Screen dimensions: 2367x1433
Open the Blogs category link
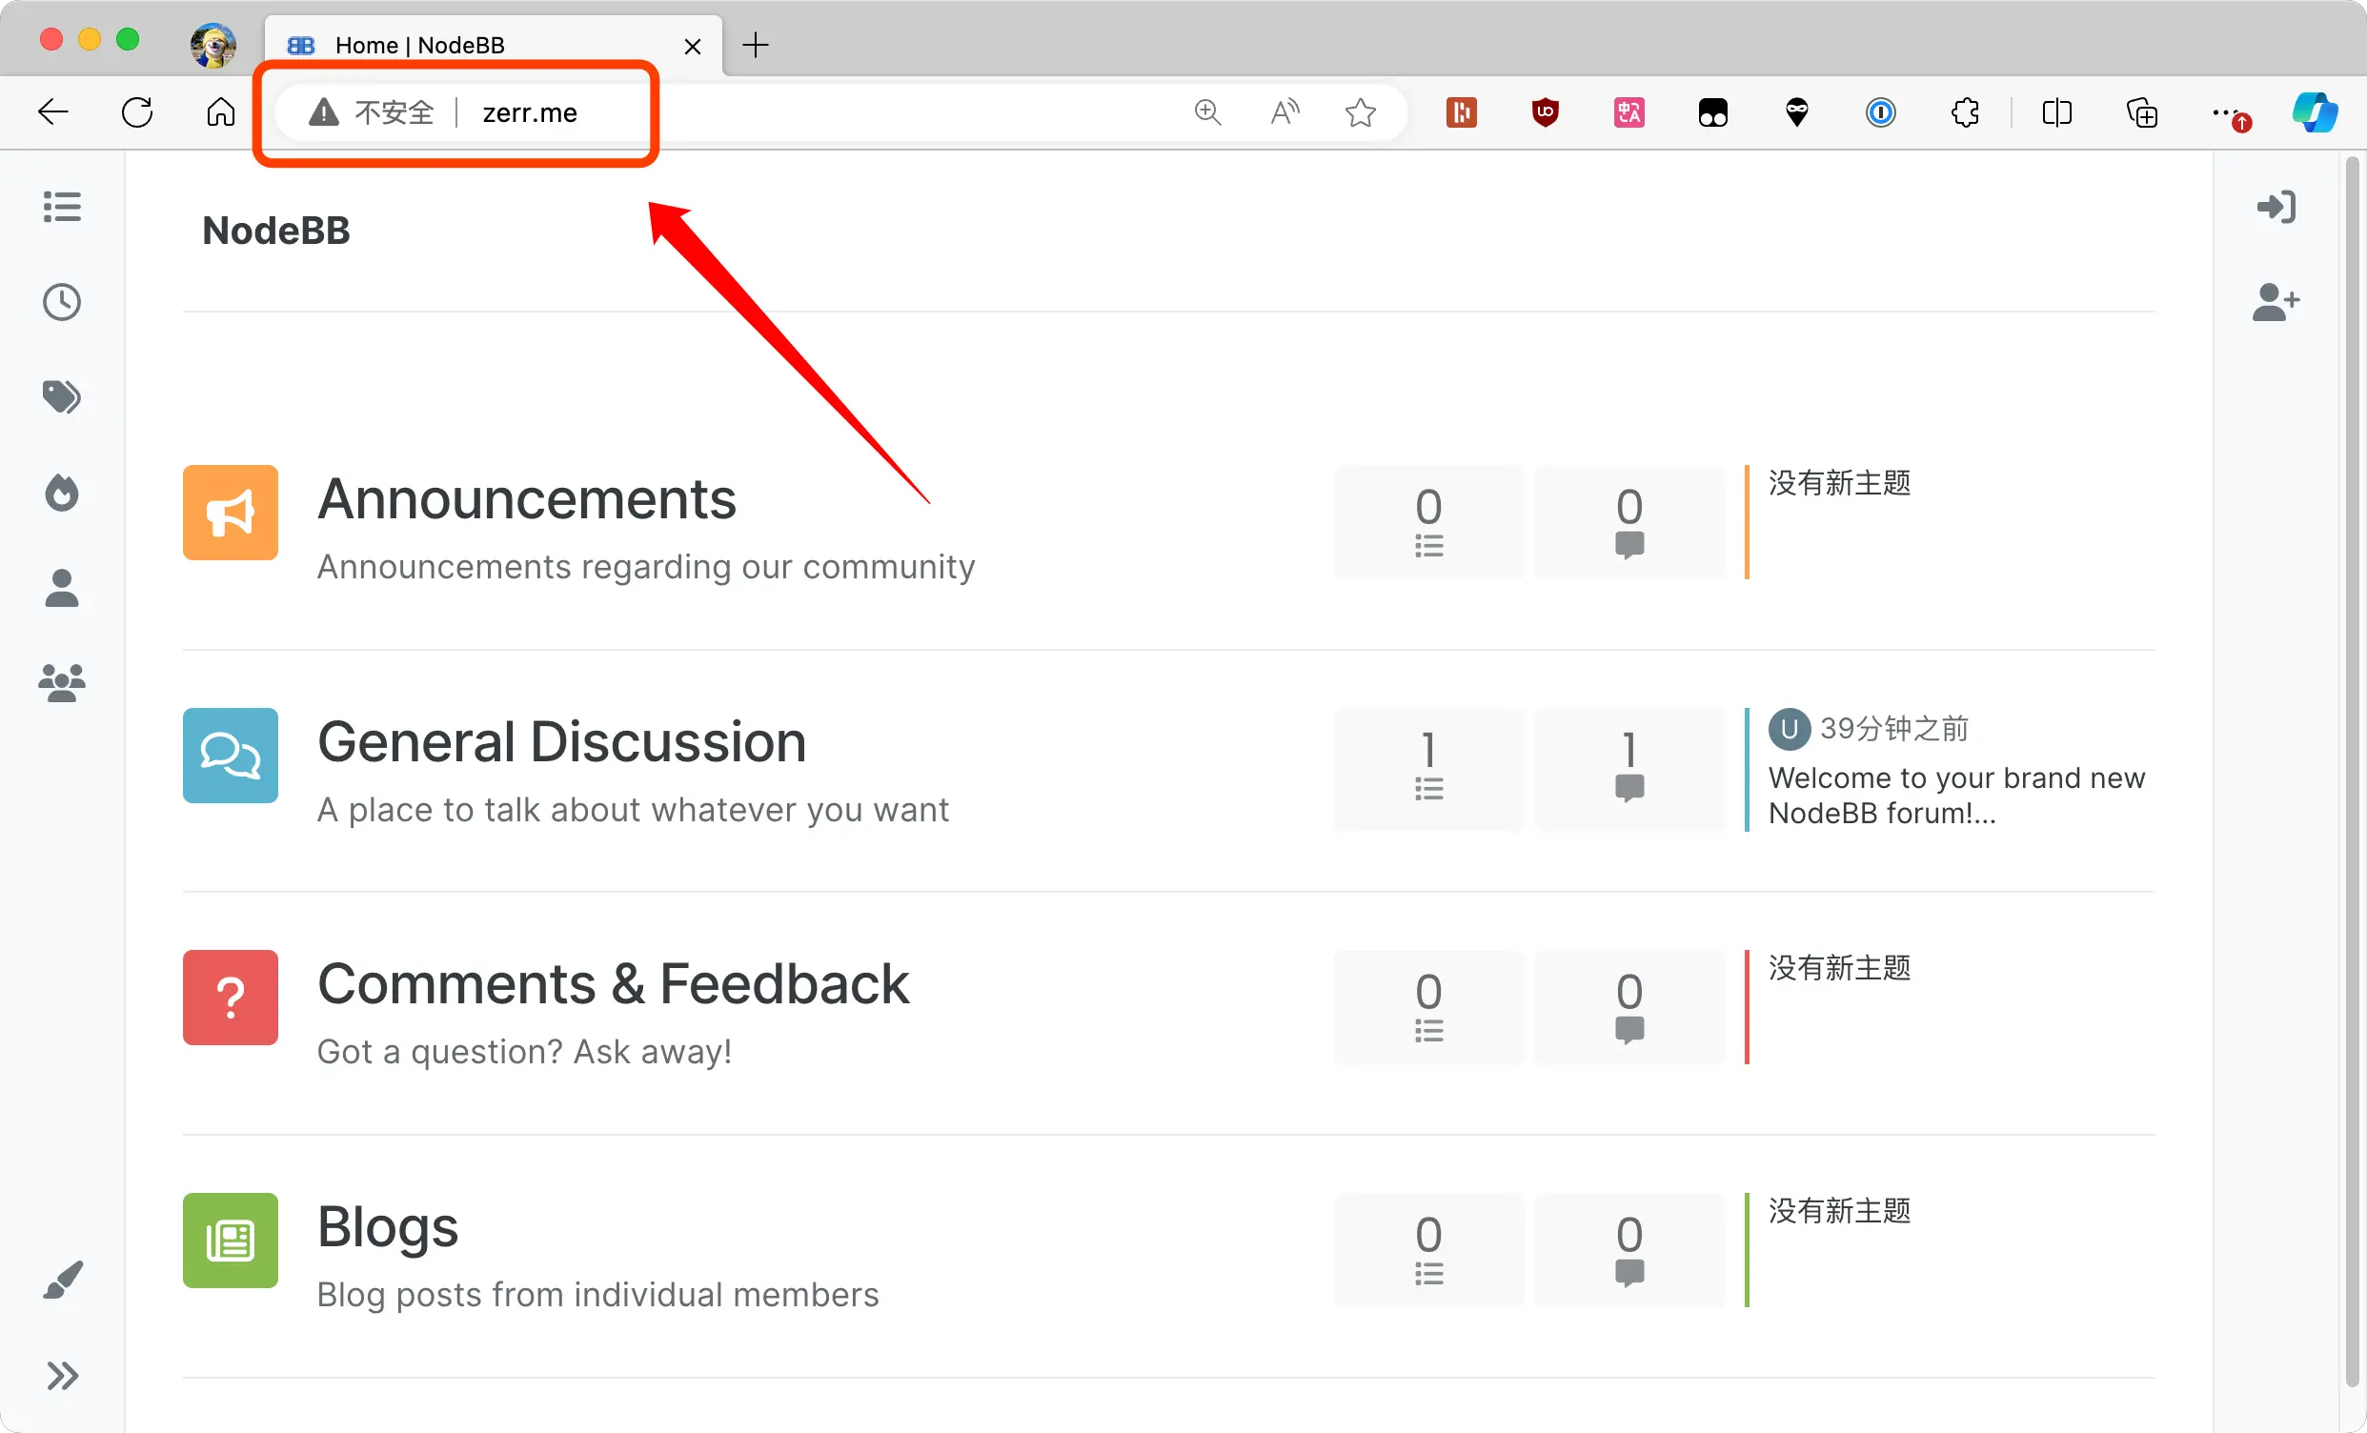(388, 1227)
